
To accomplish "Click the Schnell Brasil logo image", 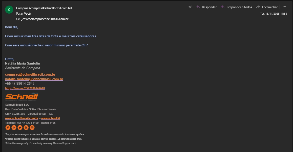I will point(22,97).
